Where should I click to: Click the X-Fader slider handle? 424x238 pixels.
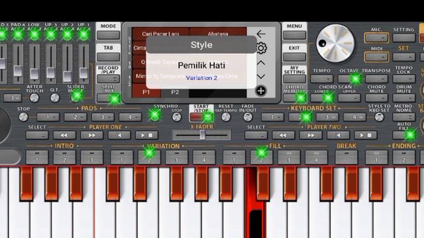point(202,135)
